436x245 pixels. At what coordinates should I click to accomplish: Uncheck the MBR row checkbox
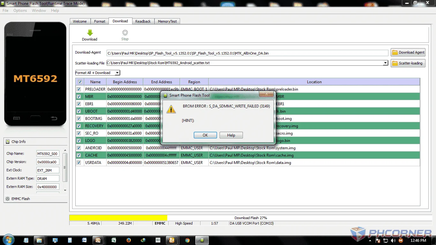[79, 97]
